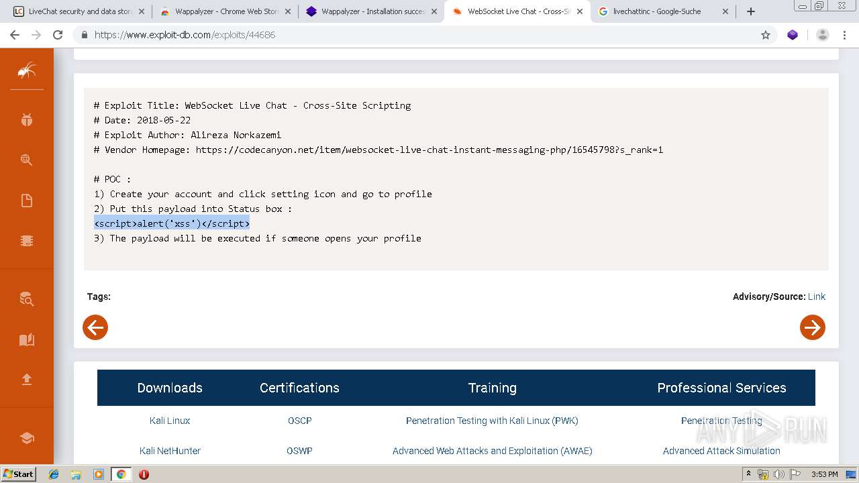Viewport: 859px width, 483px height.
Task: Open the media player taskbar icon
Action: 98,474
